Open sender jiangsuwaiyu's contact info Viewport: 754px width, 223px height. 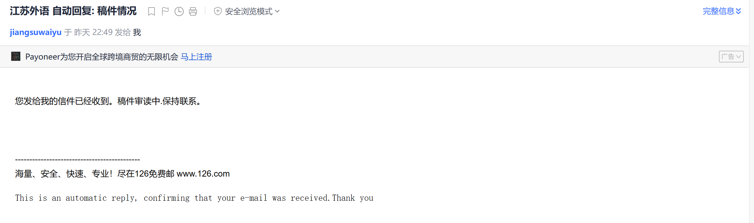click(x=36, y=32)
